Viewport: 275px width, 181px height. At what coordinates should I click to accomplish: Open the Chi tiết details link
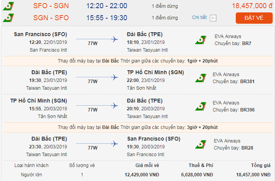(199, 17)
